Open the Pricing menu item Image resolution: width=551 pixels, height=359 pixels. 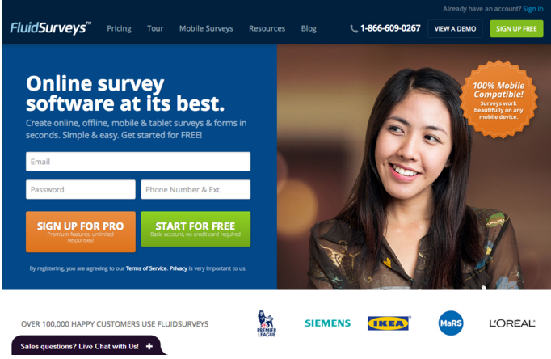[x=119, y=28]
